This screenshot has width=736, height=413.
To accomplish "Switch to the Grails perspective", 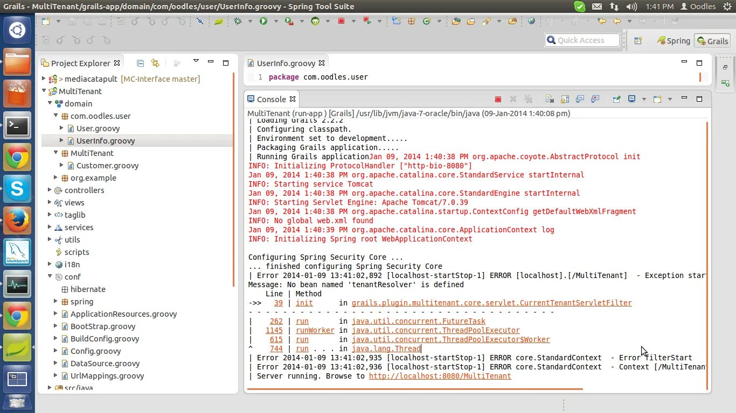I will [712, 41].
